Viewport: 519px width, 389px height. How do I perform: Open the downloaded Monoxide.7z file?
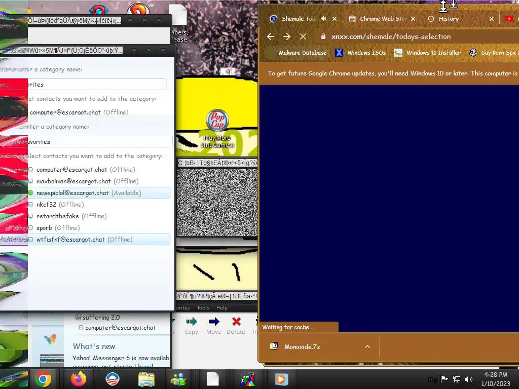tap(302, 346)
